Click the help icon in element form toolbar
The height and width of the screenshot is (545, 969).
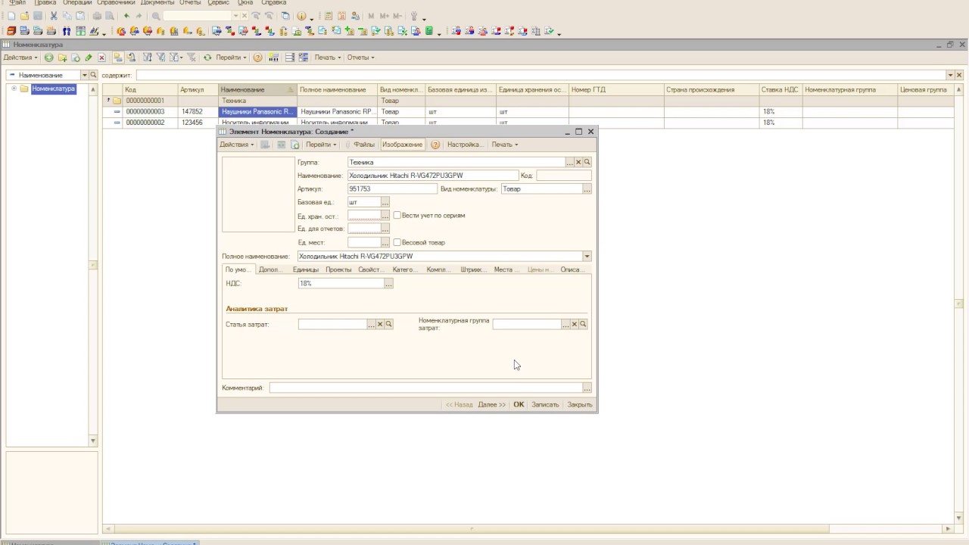pyautogui.click(x=435, y=145)
